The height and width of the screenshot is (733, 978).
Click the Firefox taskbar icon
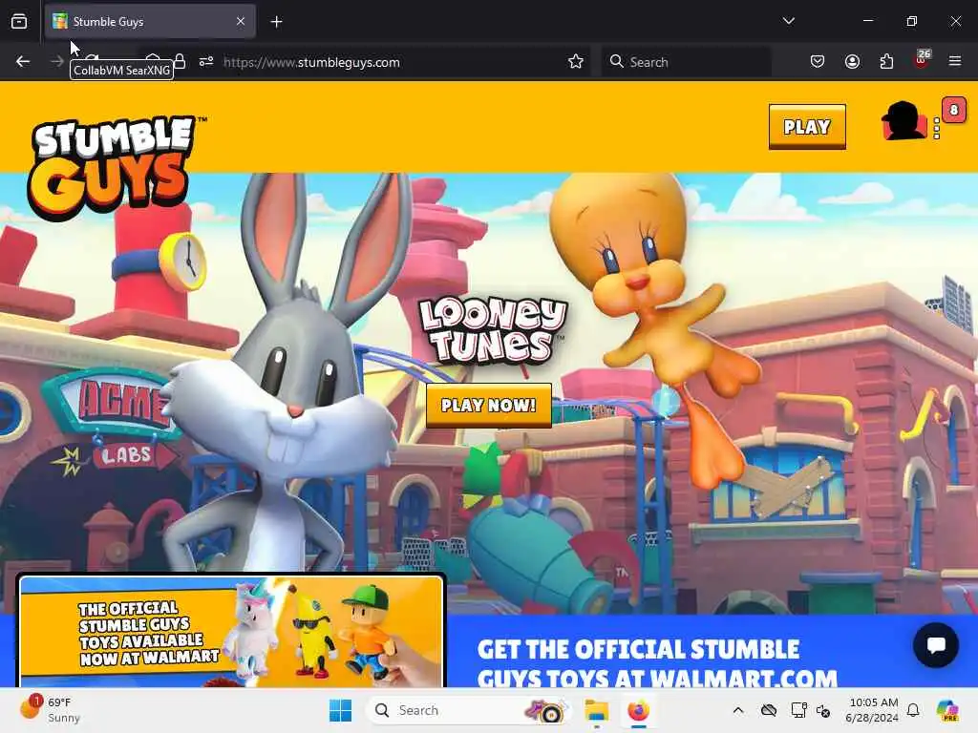click(x=638, y=710)
